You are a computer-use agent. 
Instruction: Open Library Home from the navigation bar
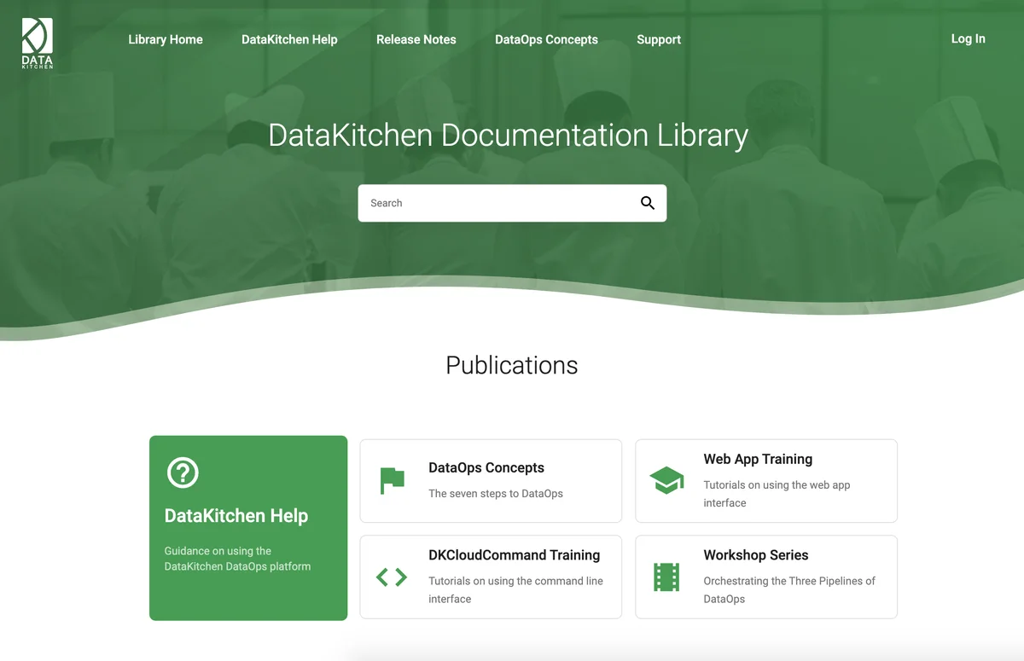pos(166,39)
